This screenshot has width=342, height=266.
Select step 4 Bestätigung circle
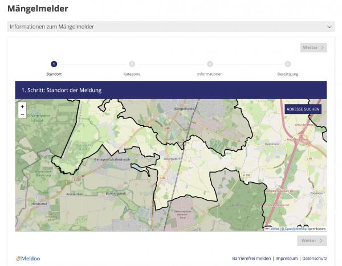(288, 64)
